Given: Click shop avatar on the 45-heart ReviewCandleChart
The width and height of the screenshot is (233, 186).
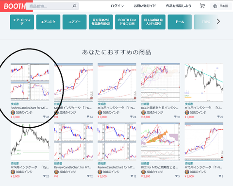Looking at the screenshot, I should (x=13, y=112).
